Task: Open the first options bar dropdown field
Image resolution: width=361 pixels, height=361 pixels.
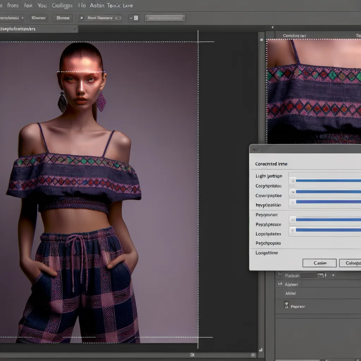Action: click(12, 18)
